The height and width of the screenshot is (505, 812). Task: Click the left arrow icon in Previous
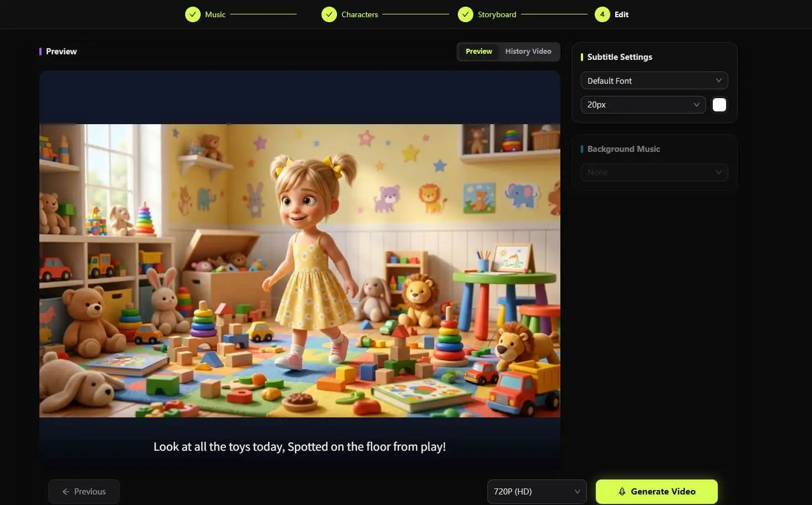coord(66,492)
